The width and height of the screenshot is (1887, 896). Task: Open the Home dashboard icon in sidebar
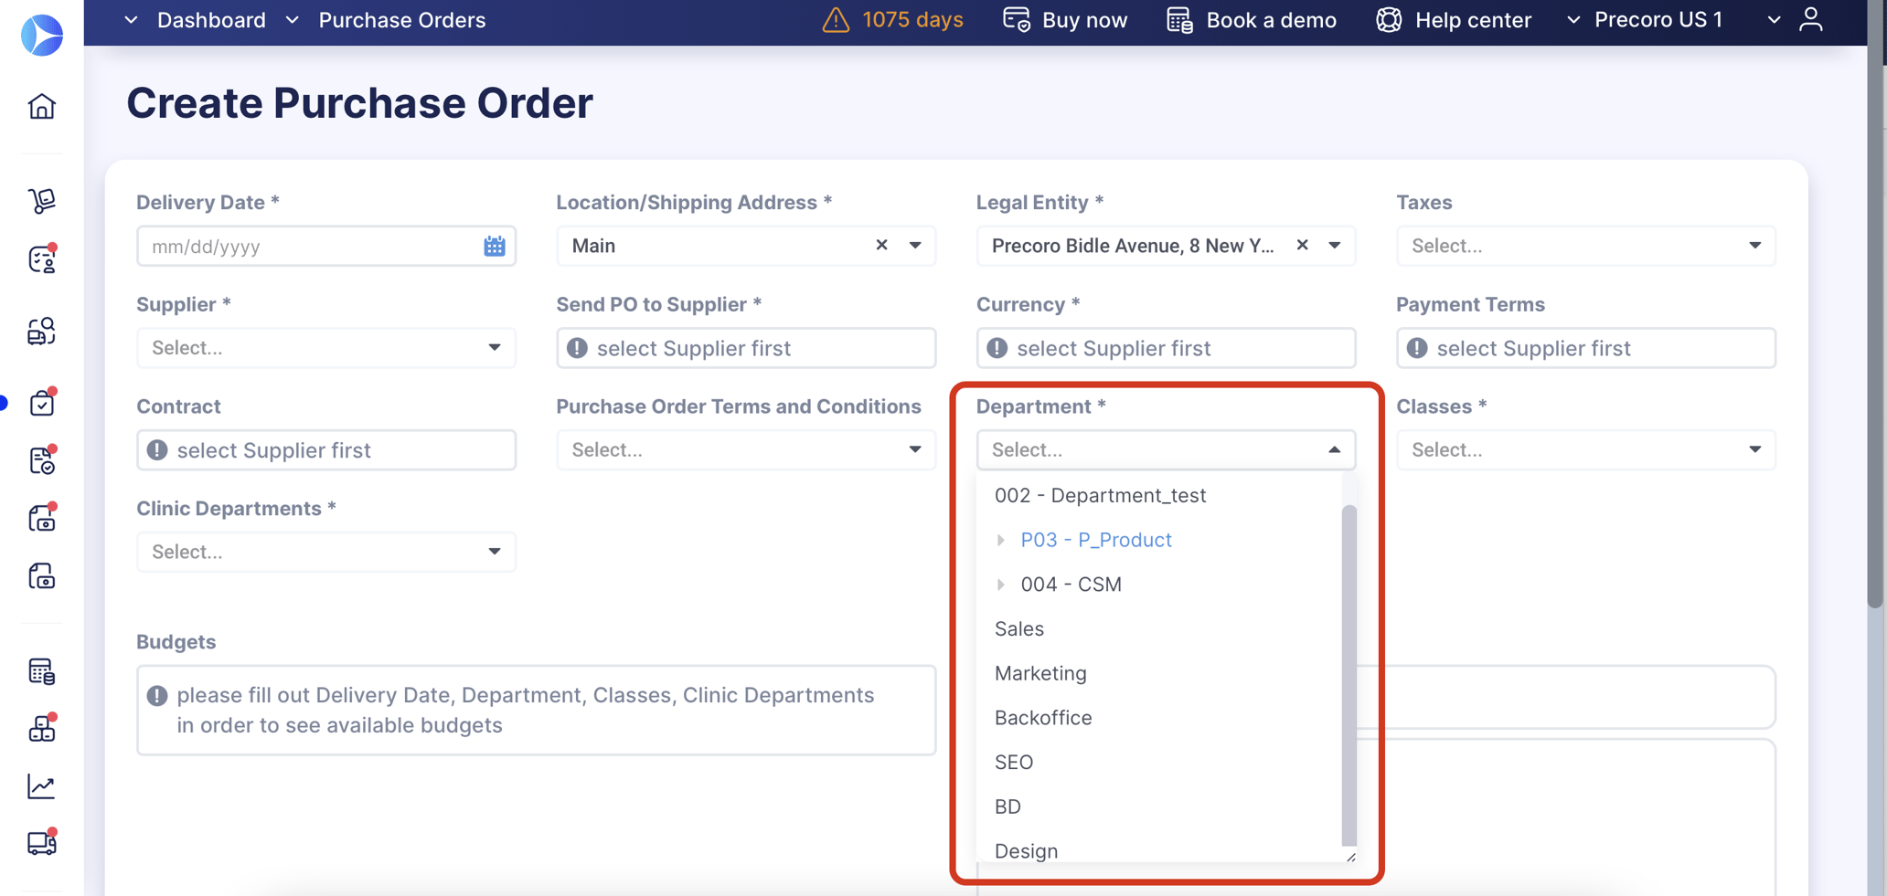click(x=42, y=106)
